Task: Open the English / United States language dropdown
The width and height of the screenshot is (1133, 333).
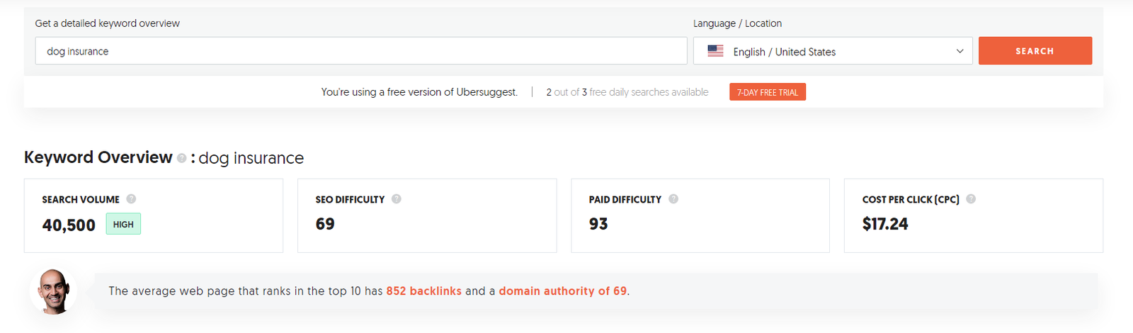Action: click(833, 51)
